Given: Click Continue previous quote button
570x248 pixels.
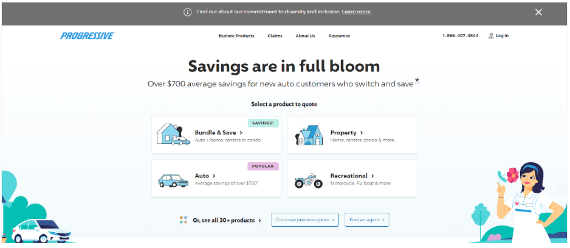Looking at the screenshot, I should [x=304, y=219].
